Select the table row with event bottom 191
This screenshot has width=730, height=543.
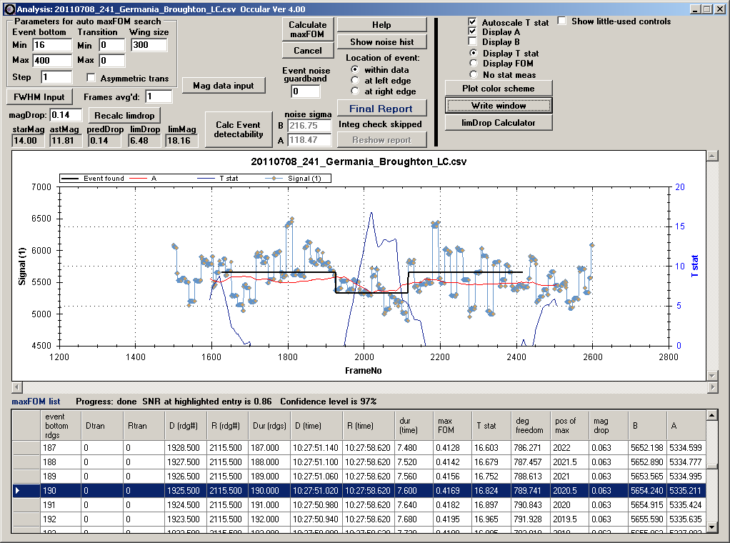359,505
